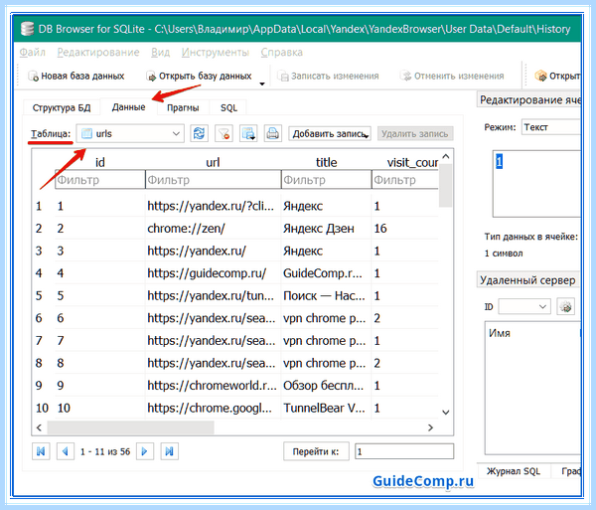Select the Обзор беспл... title cell
Image resolution: width=596 pixels, height=510 pixels.
pos(326,386)
